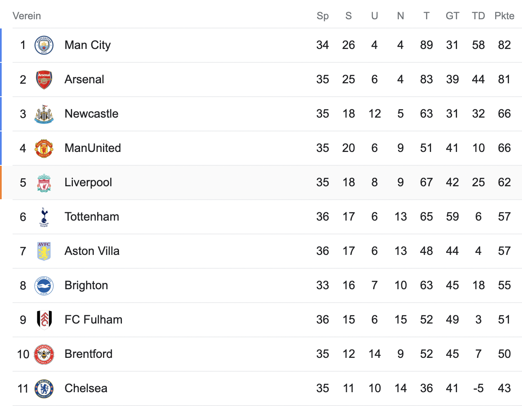Open the Arsenal team link

point(84,80)
